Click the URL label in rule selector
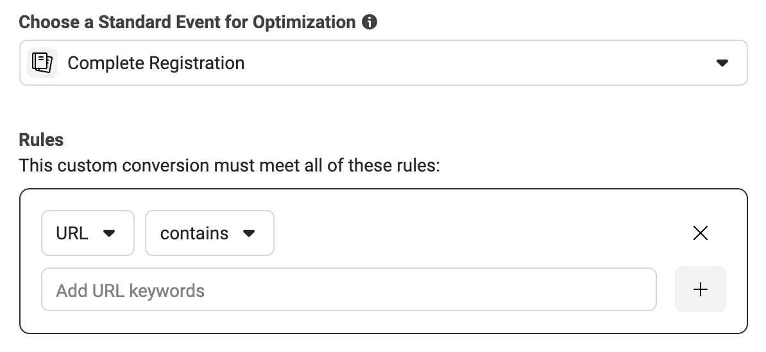 click(x=72, y=234)
